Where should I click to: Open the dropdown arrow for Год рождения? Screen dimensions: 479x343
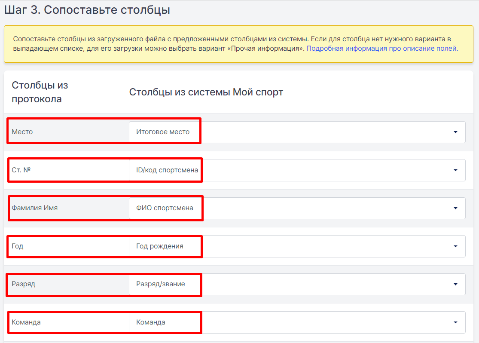[455, 246]
